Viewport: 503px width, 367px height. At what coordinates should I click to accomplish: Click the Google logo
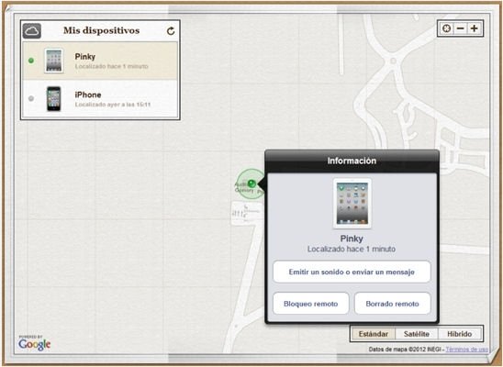click(x=34, y=344)
